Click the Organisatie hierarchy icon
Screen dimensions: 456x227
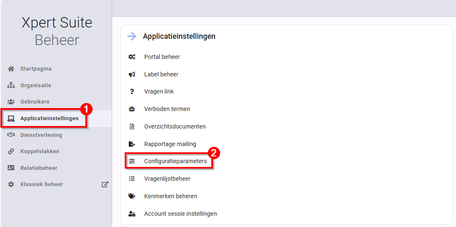click(11, 86)
